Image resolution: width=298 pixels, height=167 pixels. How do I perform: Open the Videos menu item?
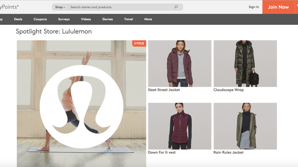pyautogui.click(x=86, y=19)
